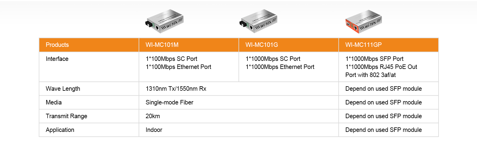Image resolution: width=477 pixels, height=151 pixels.
Task: Click the 20km transmit range value
Action: click(153, 116)
